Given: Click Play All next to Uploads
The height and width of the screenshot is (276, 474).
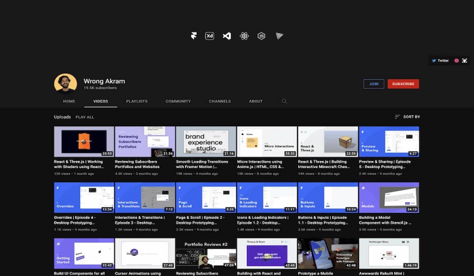Looking at the screenshot, I should pos(85,117).
